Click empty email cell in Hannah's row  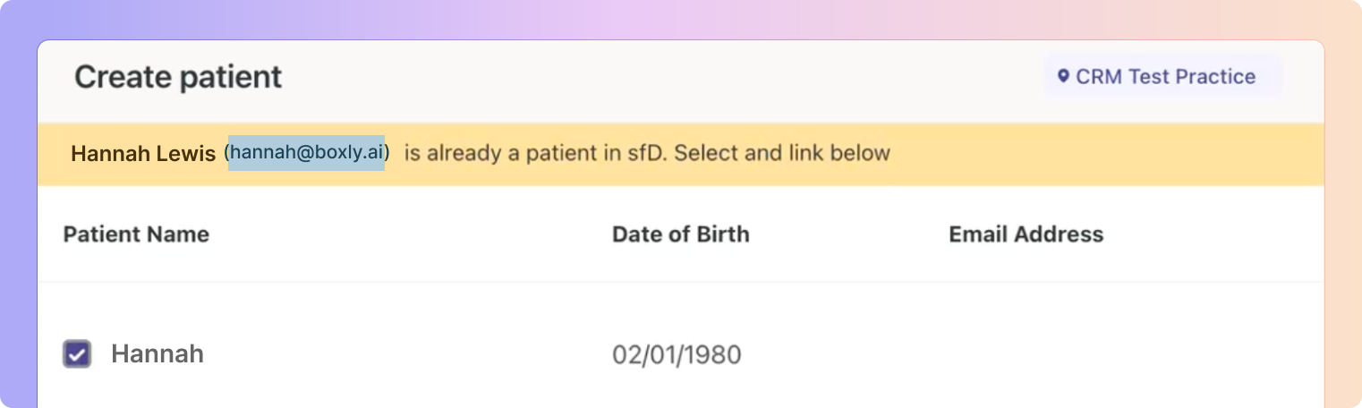[x=1074, y=354]
